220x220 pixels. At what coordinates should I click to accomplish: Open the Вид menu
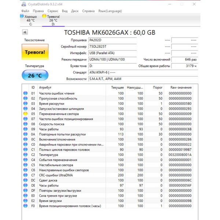pyautogui.click(x=65, y=11)
